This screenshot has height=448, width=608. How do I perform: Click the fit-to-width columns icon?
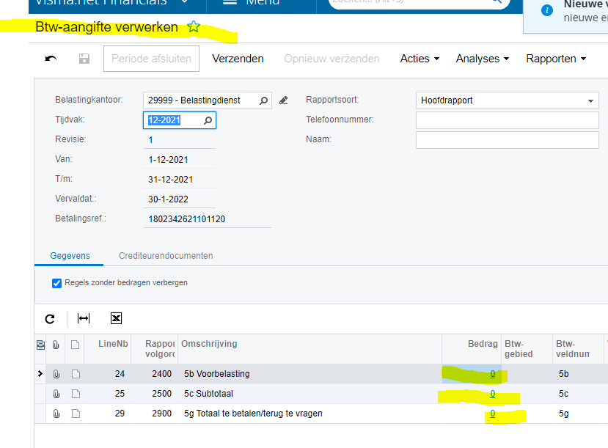(84, 318)
